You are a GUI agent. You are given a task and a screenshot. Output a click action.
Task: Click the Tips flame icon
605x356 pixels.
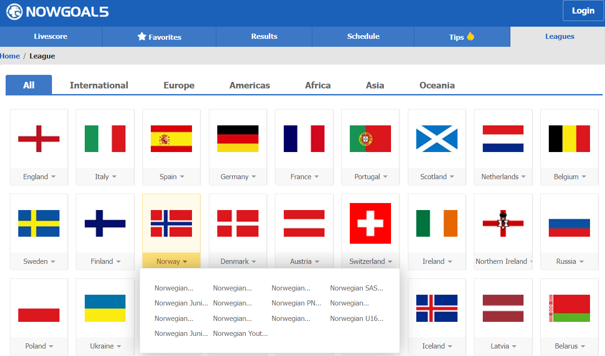471,36
